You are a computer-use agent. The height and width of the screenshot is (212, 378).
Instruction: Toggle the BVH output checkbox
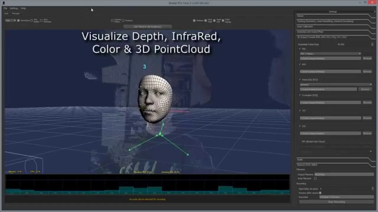[300, 64]
